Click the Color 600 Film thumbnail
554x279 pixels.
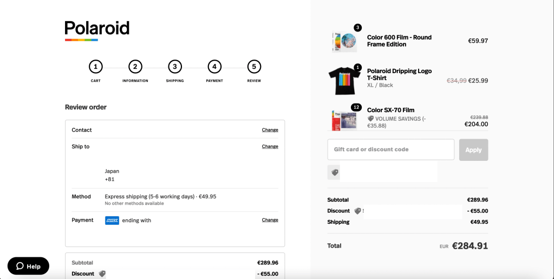(x=344, y=41)
